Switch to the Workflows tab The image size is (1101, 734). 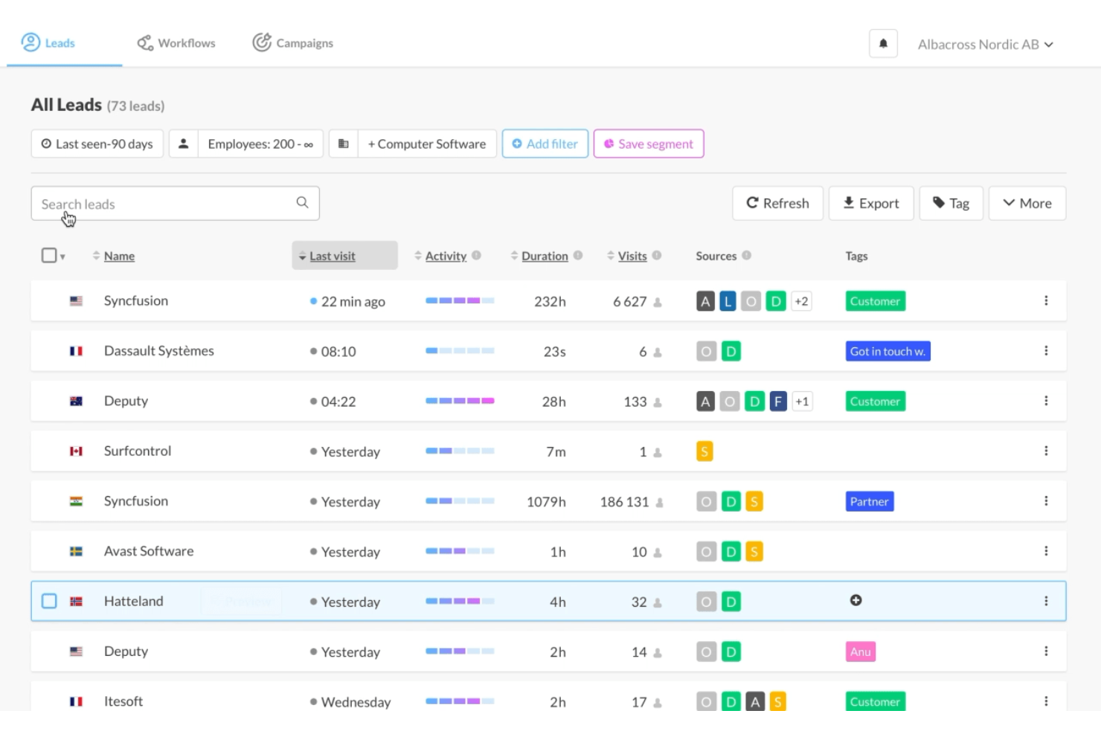coord(176,43)
